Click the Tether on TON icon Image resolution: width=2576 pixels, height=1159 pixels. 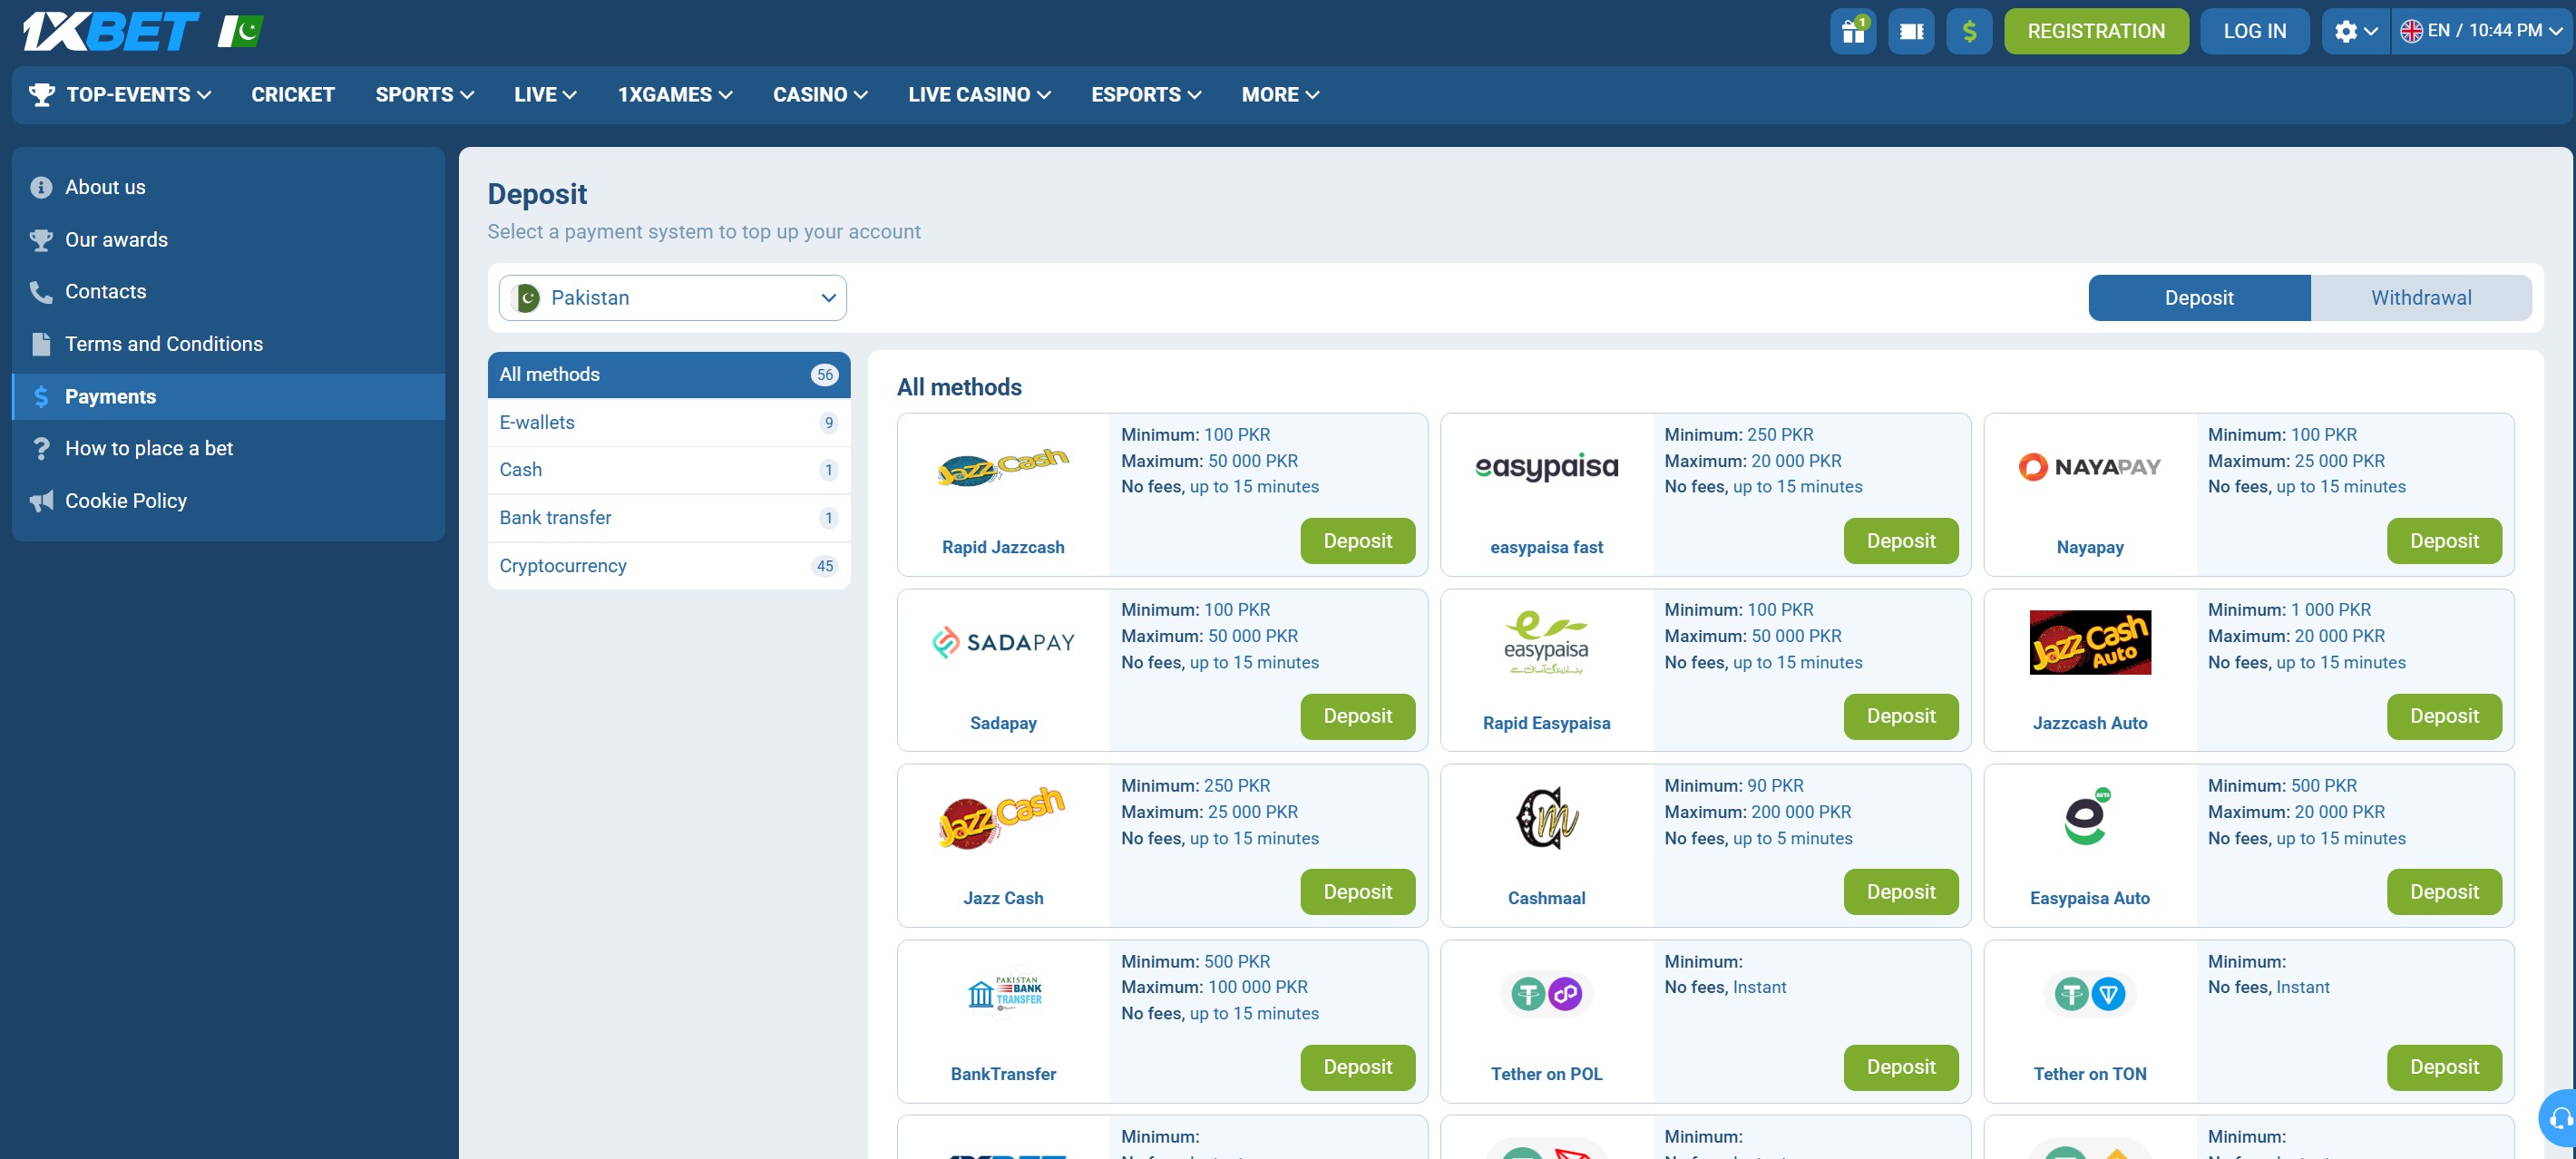pos(2089,994)
